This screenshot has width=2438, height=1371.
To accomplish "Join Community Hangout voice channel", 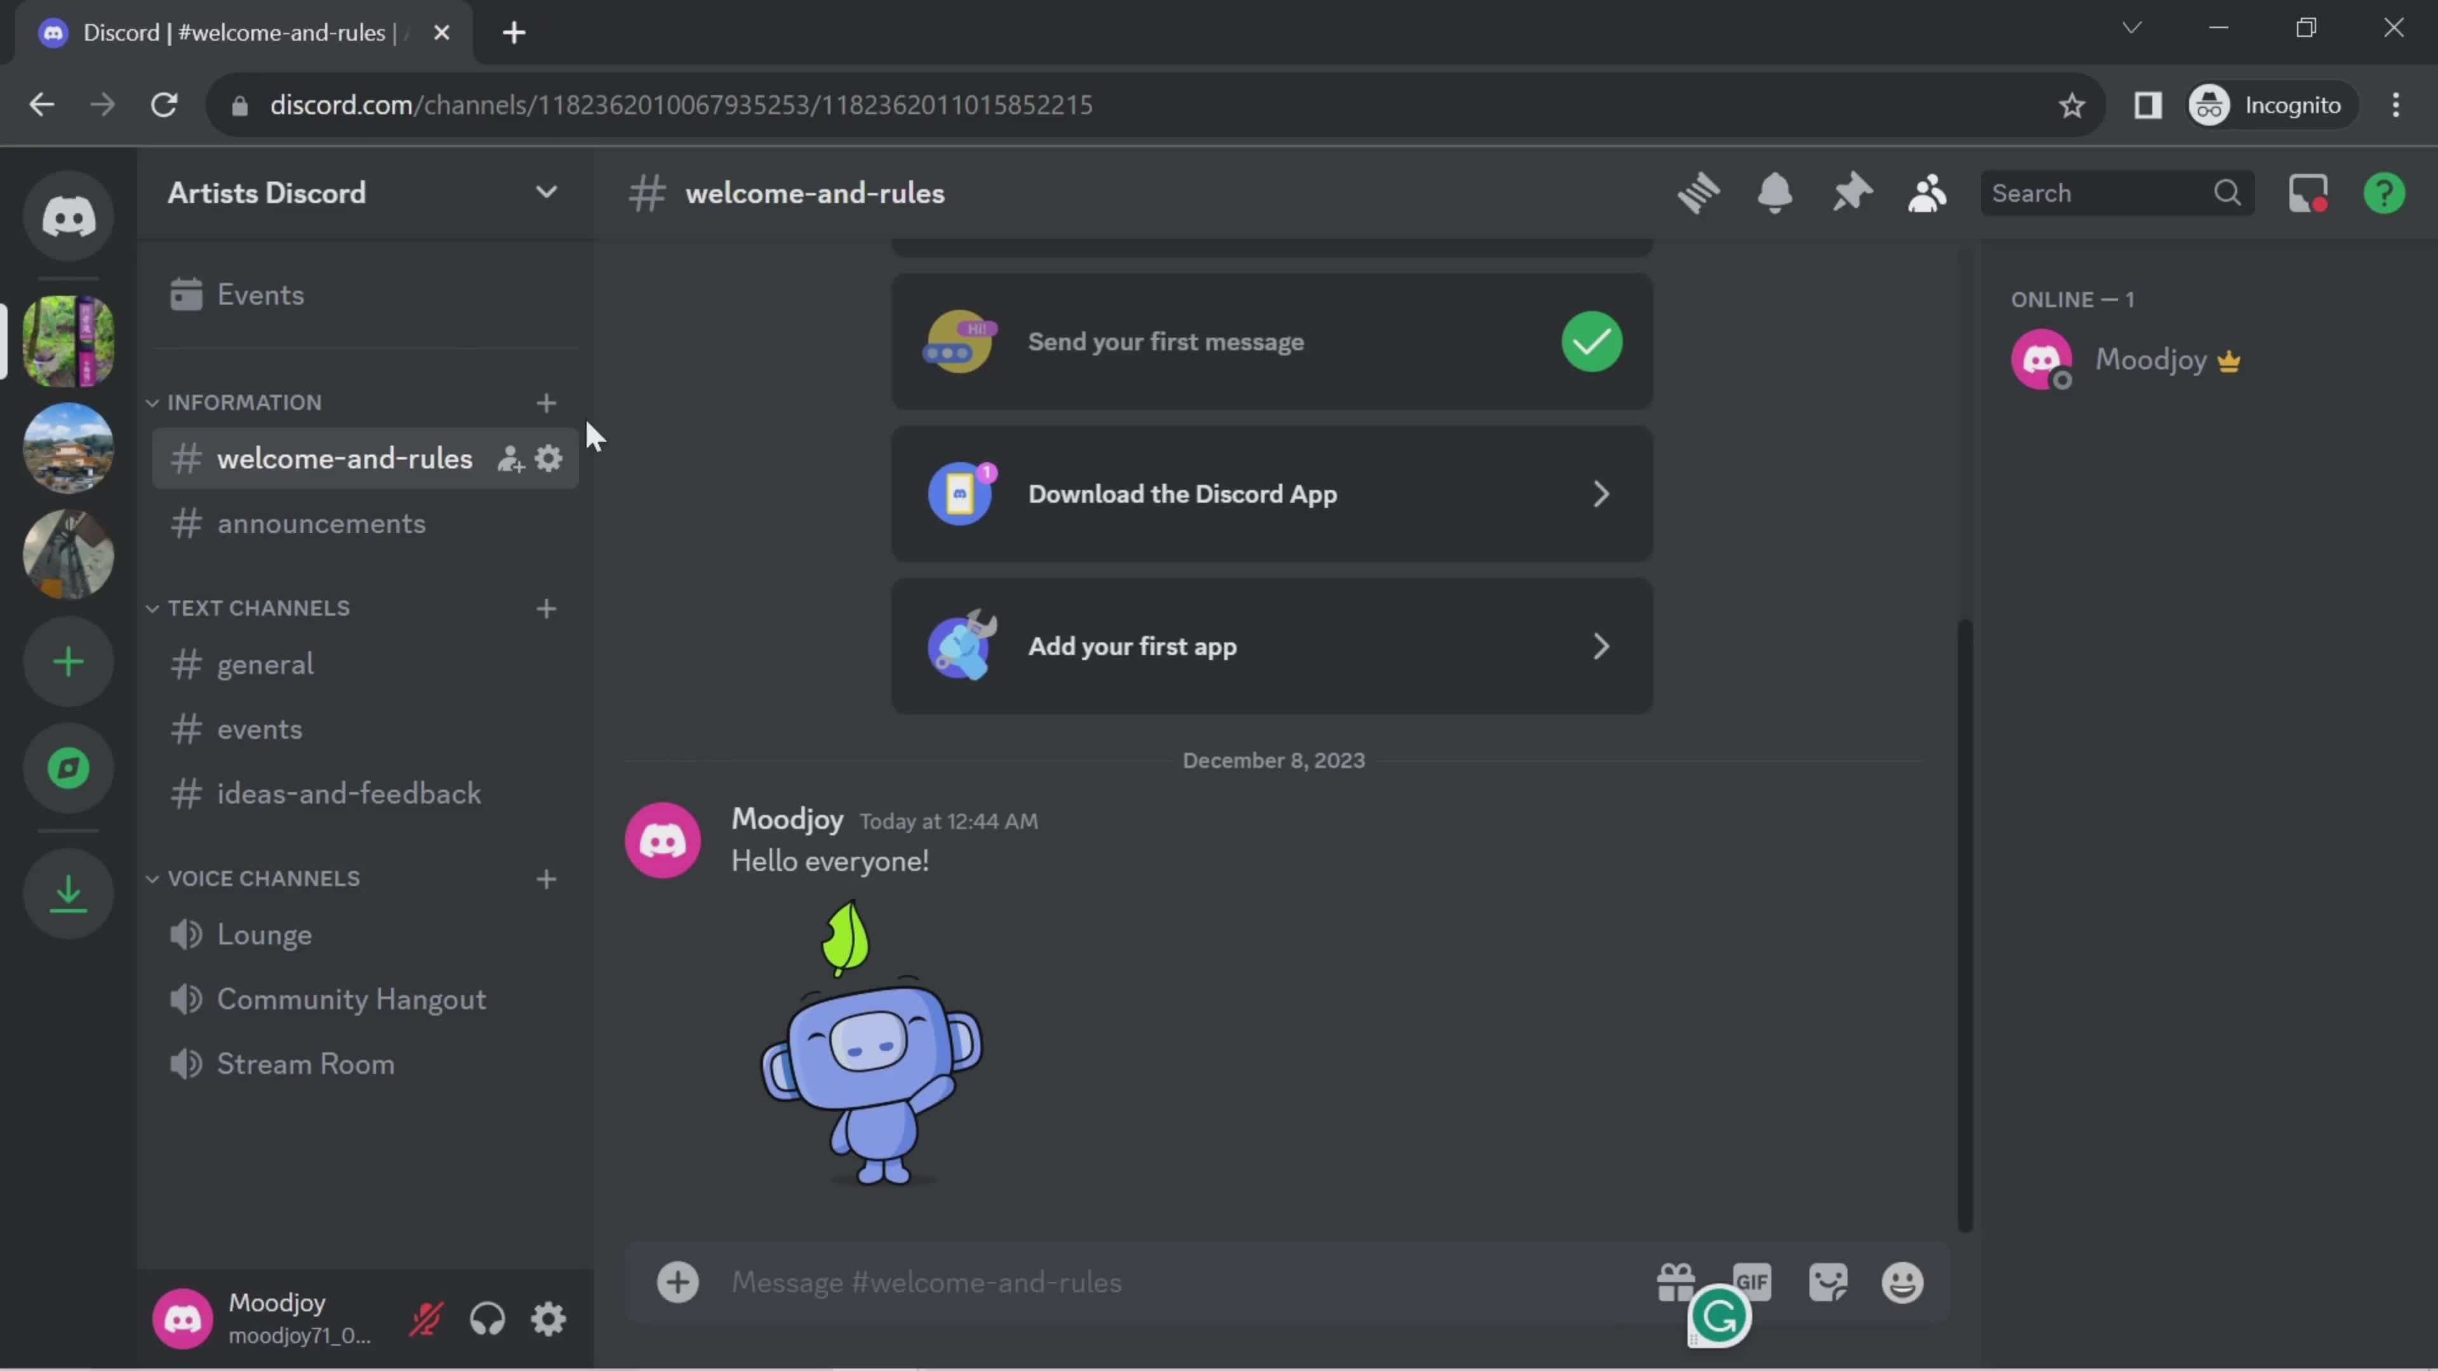I will pyautogui.click(x=365, y=999).
